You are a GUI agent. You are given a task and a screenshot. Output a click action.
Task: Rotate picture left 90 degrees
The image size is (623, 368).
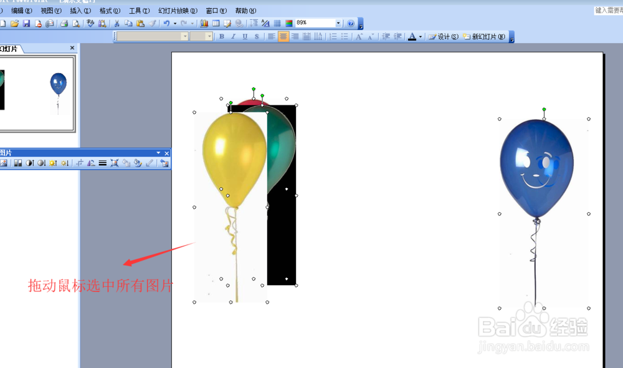91,163
